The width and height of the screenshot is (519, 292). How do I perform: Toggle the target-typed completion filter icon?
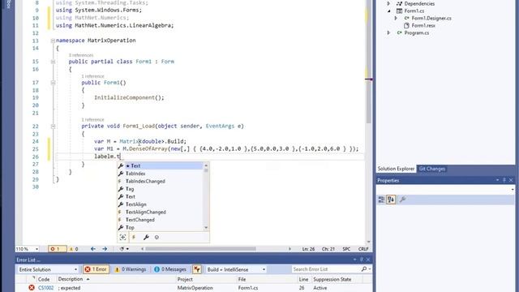pos(122,237)
